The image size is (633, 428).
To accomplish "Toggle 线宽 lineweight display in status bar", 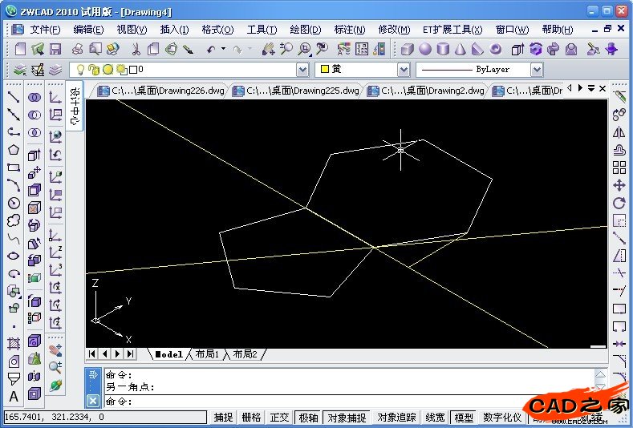I will click(x=435, y=417).
